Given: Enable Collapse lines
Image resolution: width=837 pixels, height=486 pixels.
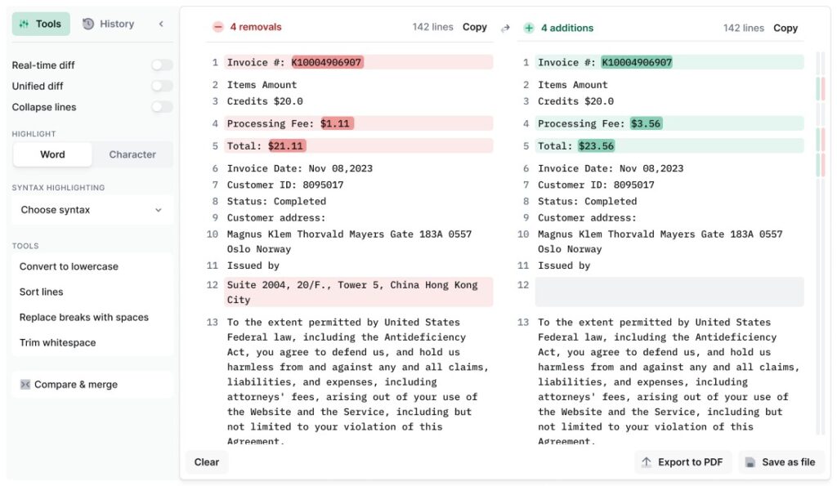Looking at the screenshot, I should coord(161,107).
